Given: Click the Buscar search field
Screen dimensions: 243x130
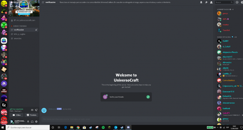Looking at the screenshot, I should pyautogui.click(x=224, y=2).
